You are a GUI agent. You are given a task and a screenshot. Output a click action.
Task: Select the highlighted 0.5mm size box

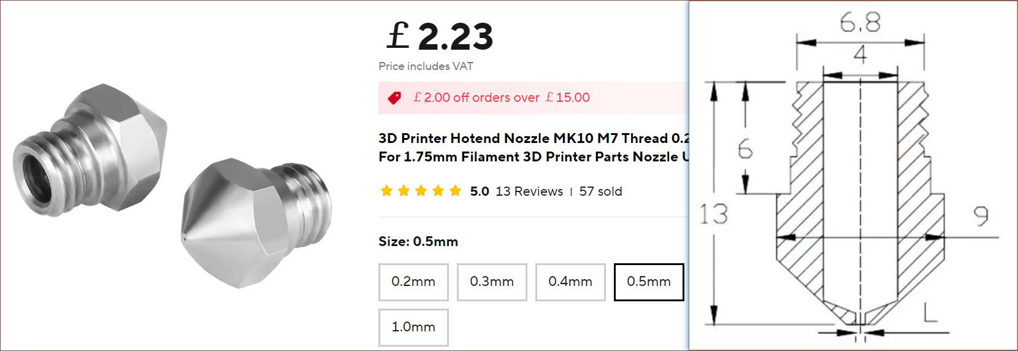[648, 282]
